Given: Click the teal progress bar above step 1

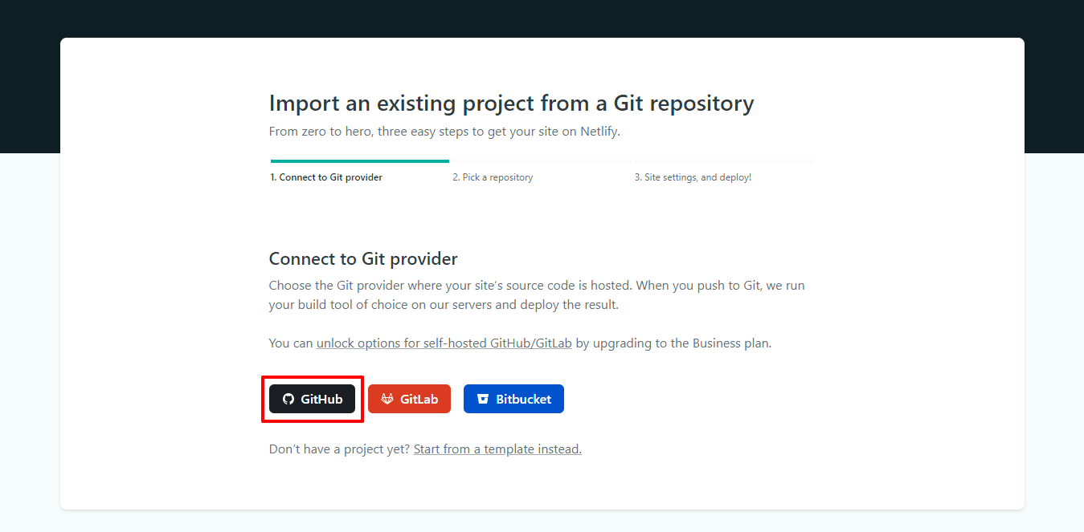Looking at the screenshot, I should click(x=360, y=161).
